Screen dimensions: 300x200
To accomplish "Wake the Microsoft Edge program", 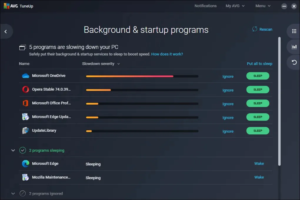I will [x=259, y=164].
